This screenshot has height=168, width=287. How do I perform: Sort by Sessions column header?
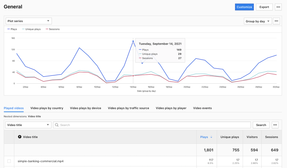(272, 137)
